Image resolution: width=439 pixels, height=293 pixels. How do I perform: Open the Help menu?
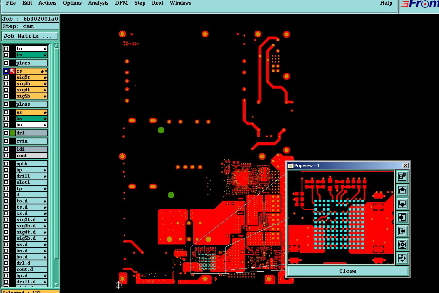click(x=386, y=3)
